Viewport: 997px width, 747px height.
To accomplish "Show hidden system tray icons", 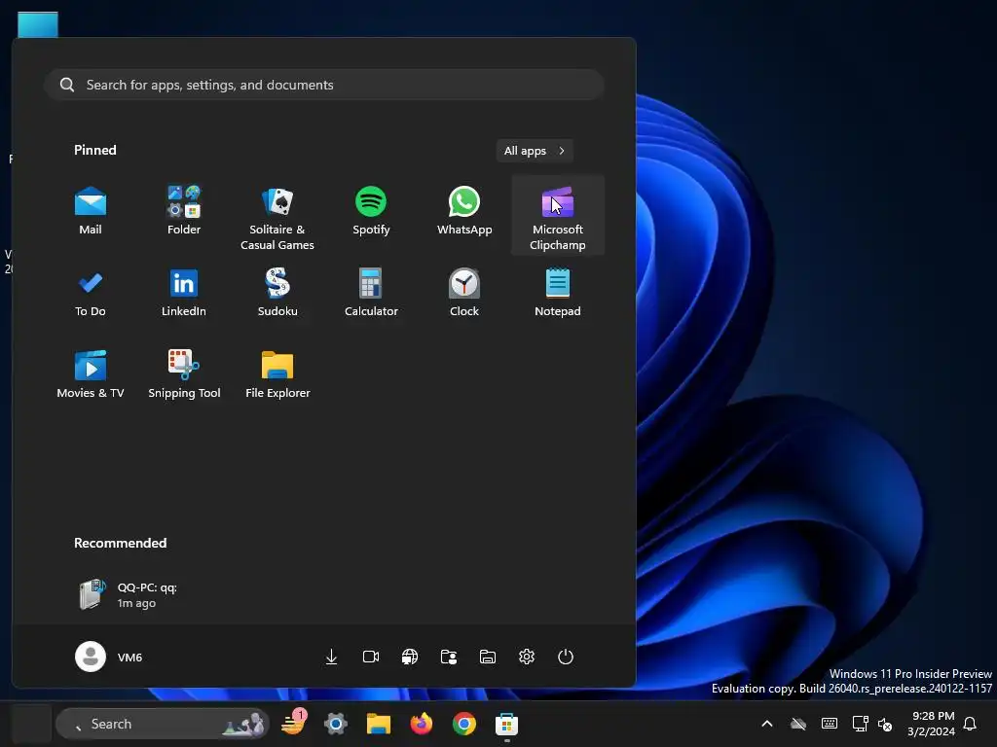I will [767, 724].
